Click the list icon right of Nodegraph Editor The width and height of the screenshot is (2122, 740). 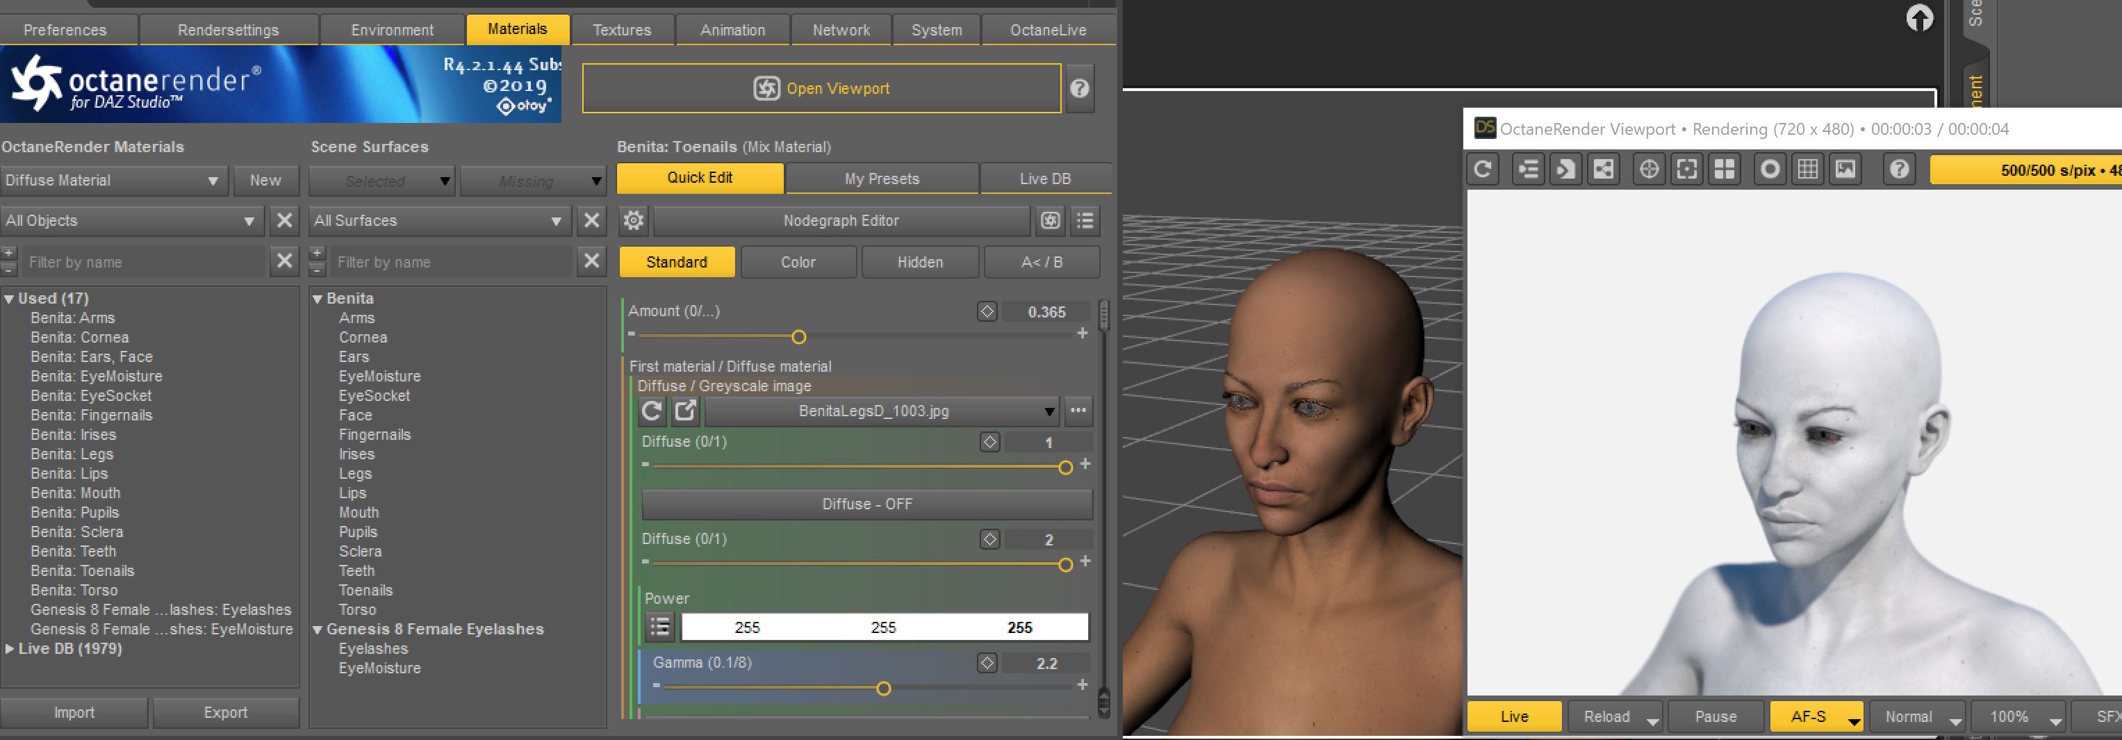pyautogui.click(x=1086, y=220)
